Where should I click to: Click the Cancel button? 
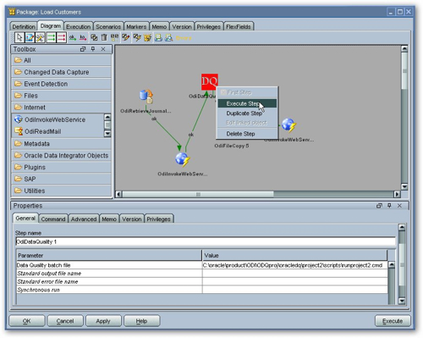click(x=65, y=321)
